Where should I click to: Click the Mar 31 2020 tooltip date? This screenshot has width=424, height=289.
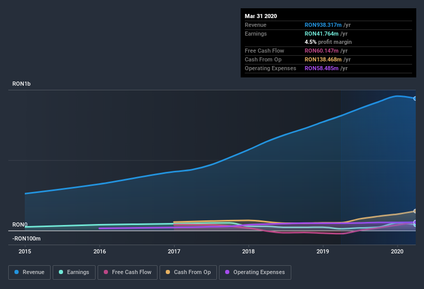(261, 16)
